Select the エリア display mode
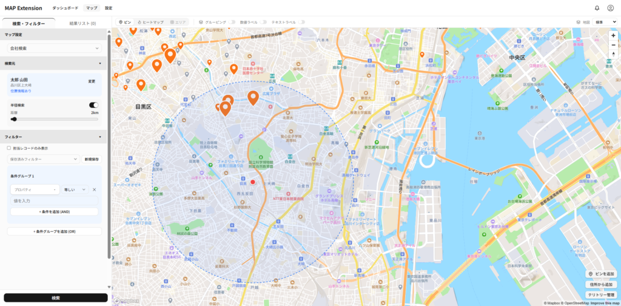The height and width of the screenshot is (306, 621). click(178, 22)
